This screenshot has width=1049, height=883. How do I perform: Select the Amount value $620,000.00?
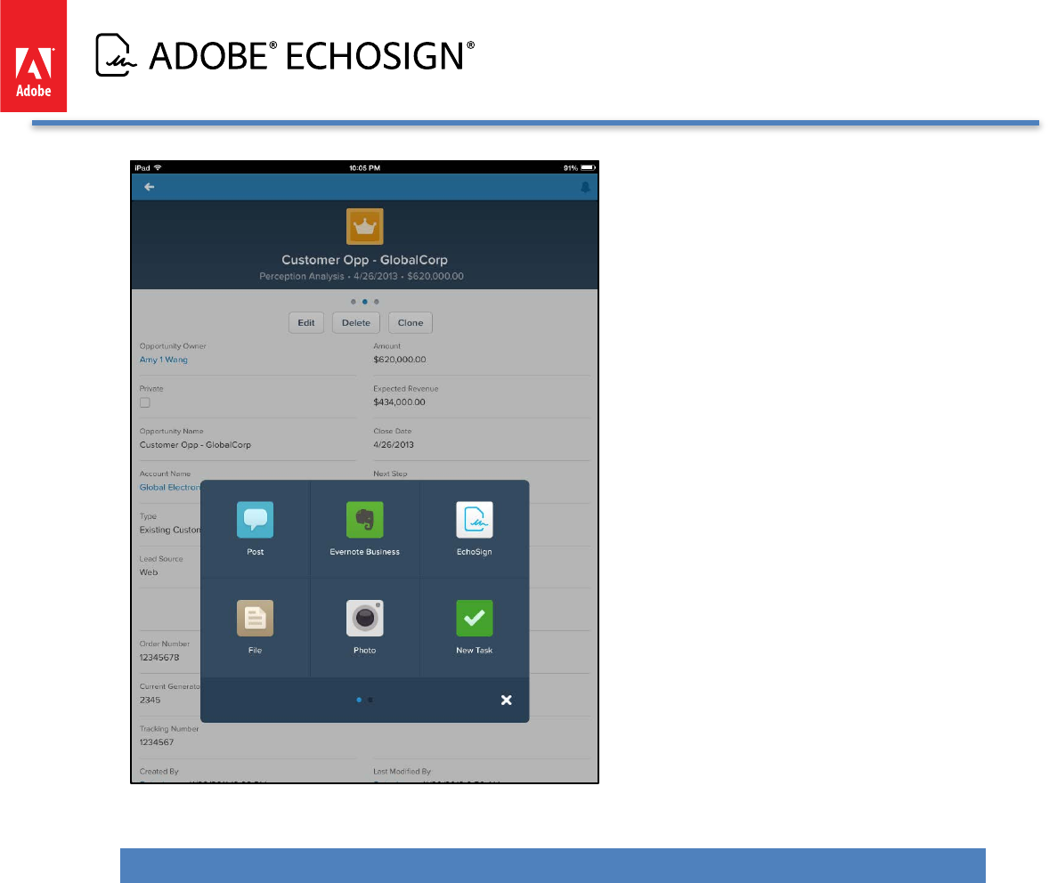[400, 360]
